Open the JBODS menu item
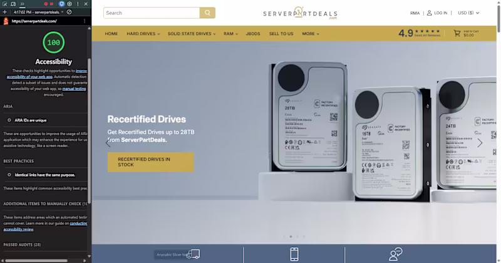 253,34
